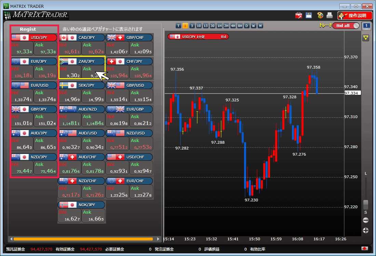Select the EUR/JPY currency pair header
The width and height of the screenshot is (376, 256).
(34, 61)
